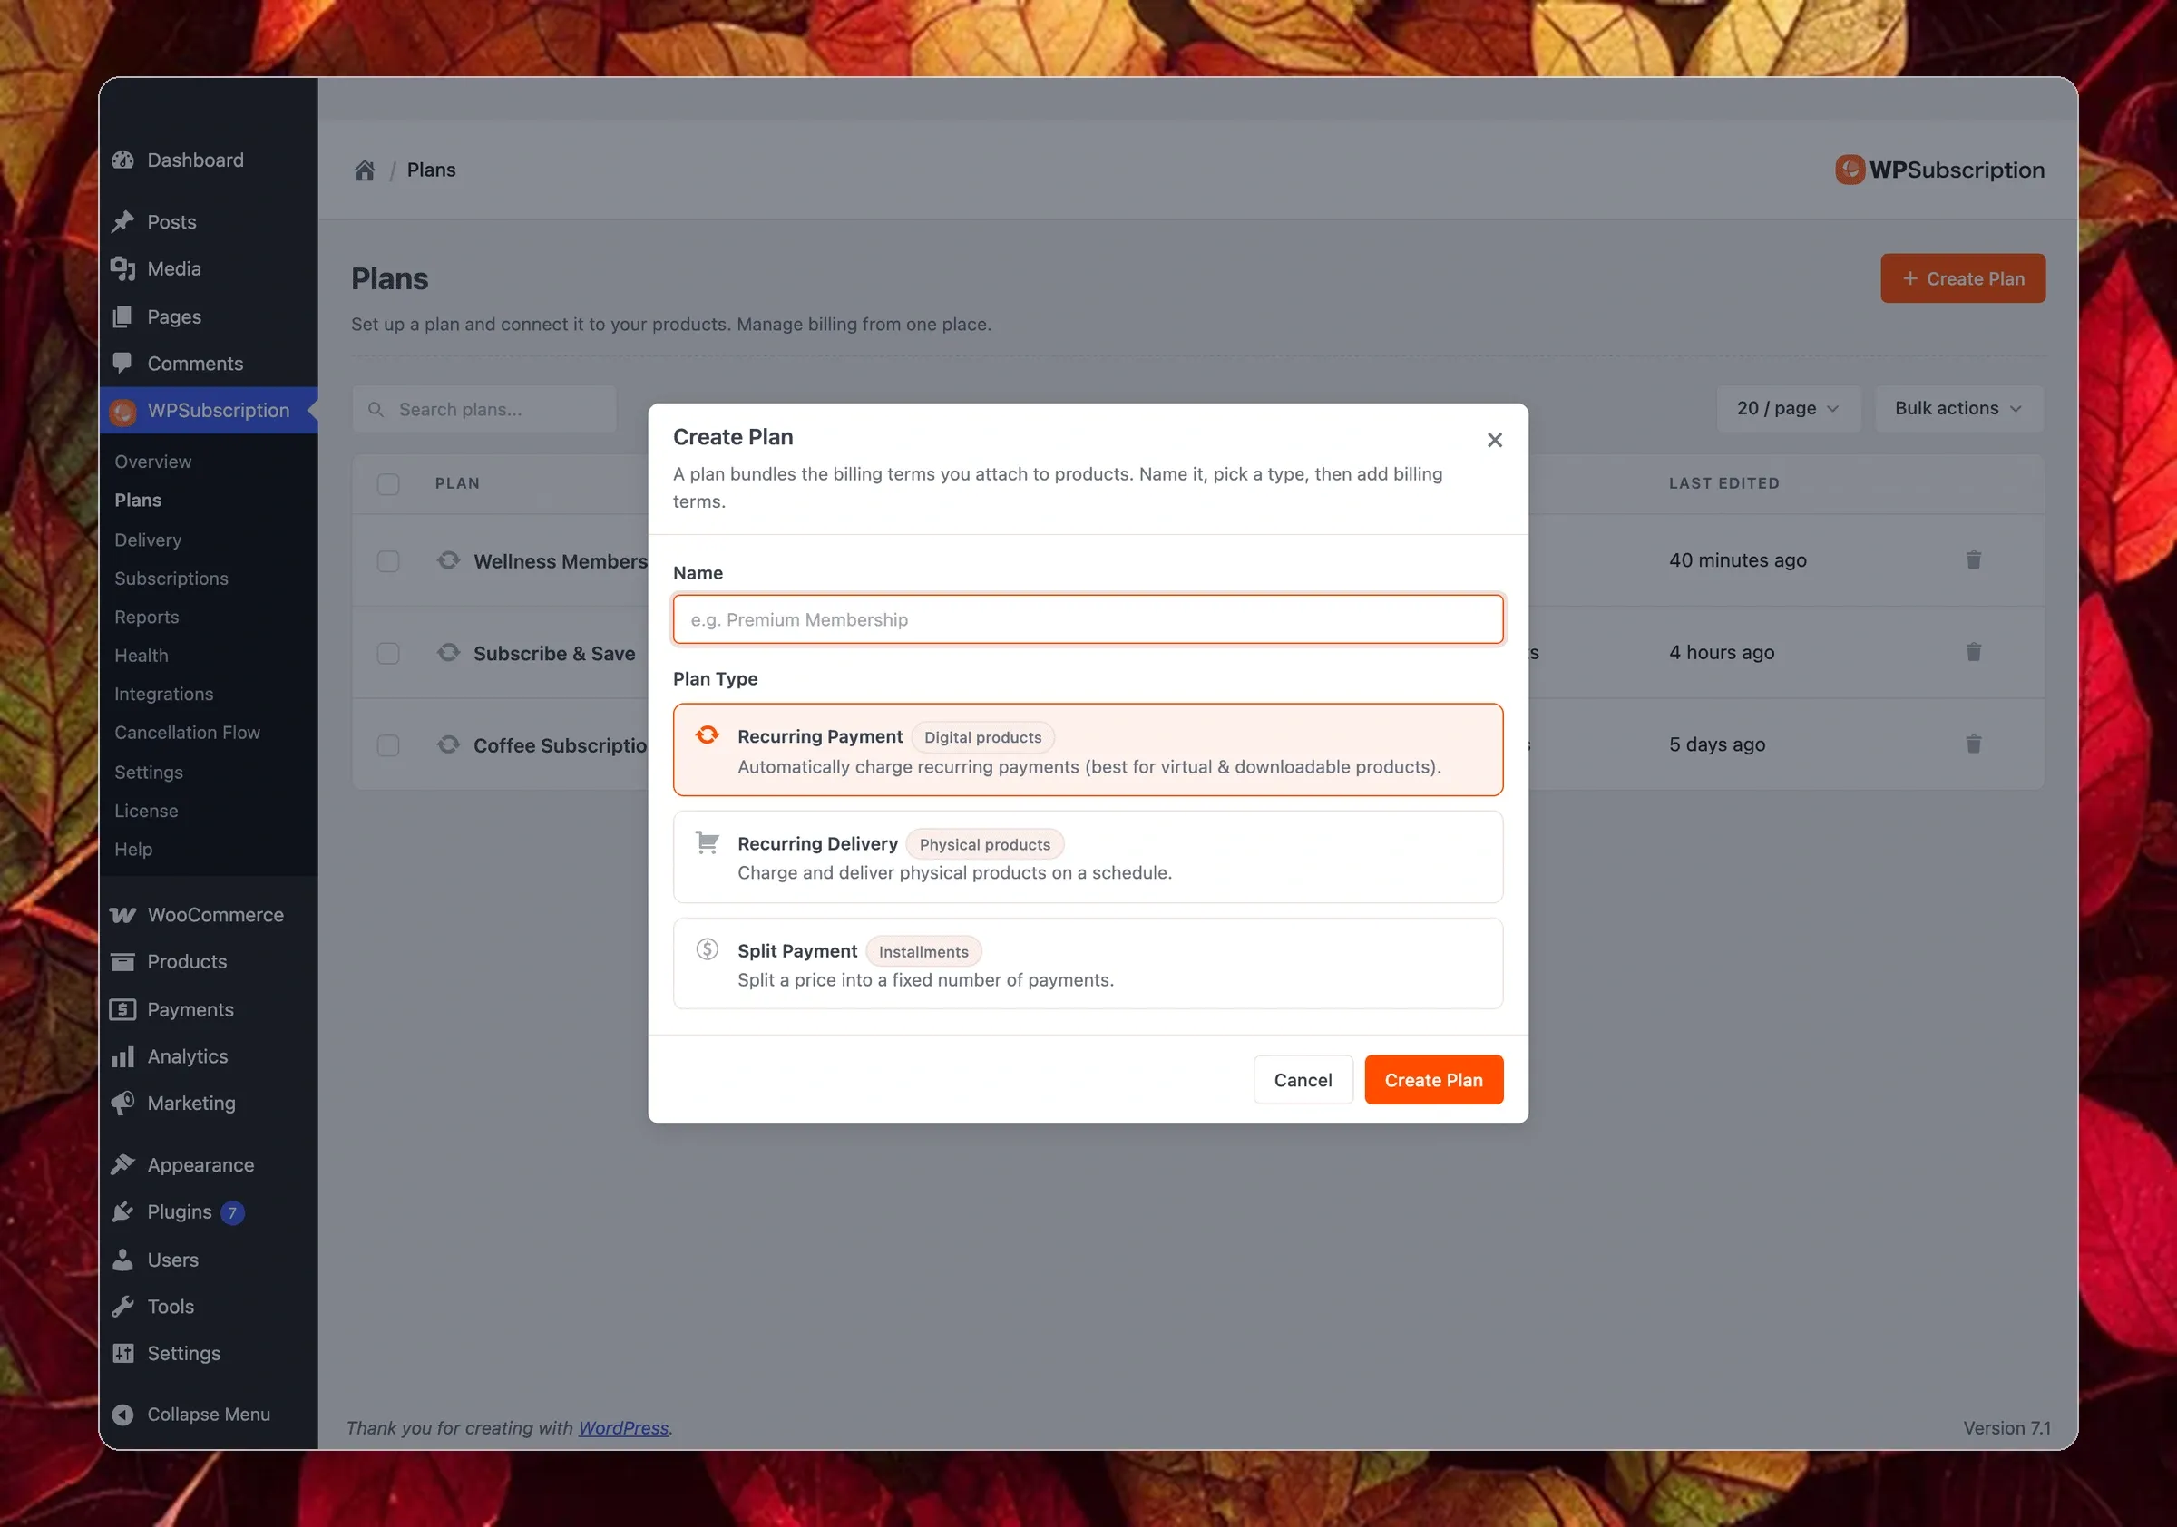This screenshot has width=2177, height=1527.
Task: Click the Search plans field
Action: pyautogui.click(x=484, y=410)
